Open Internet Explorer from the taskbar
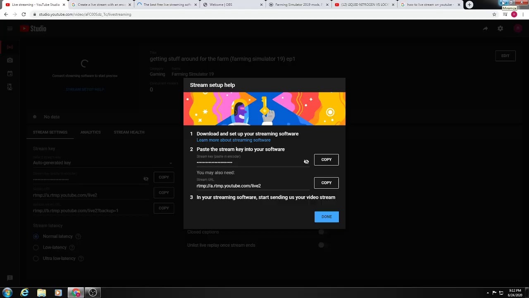 pos(25,293)
